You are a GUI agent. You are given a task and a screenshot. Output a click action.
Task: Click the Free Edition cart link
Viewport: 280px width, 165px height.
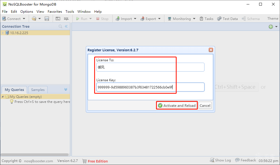pos(95,161)
